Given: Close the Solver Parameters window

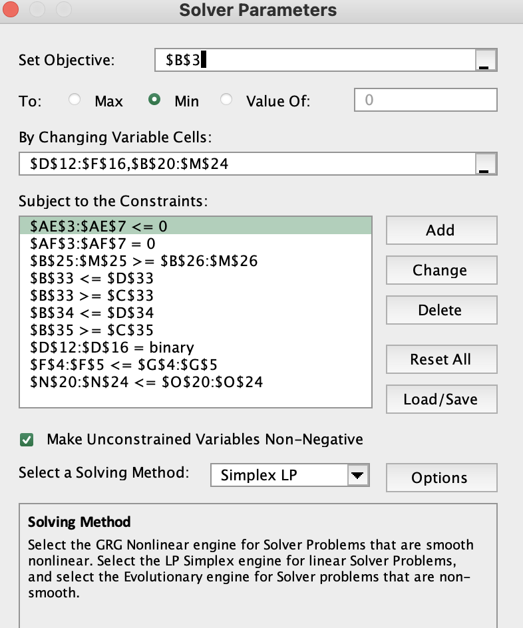Looking at the screenshot, I should (x=13, y=10).
